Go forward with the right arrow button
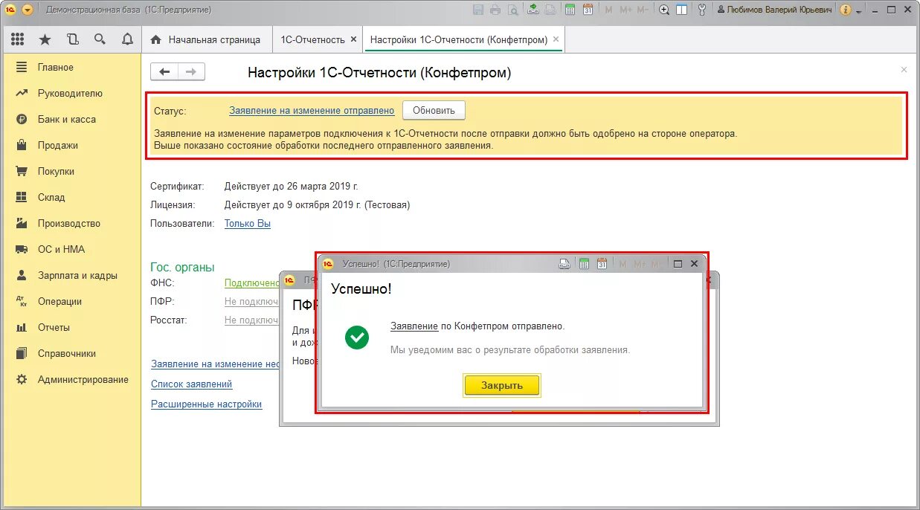The height and width of the screenshot is (510, 920). pos(191,71)
